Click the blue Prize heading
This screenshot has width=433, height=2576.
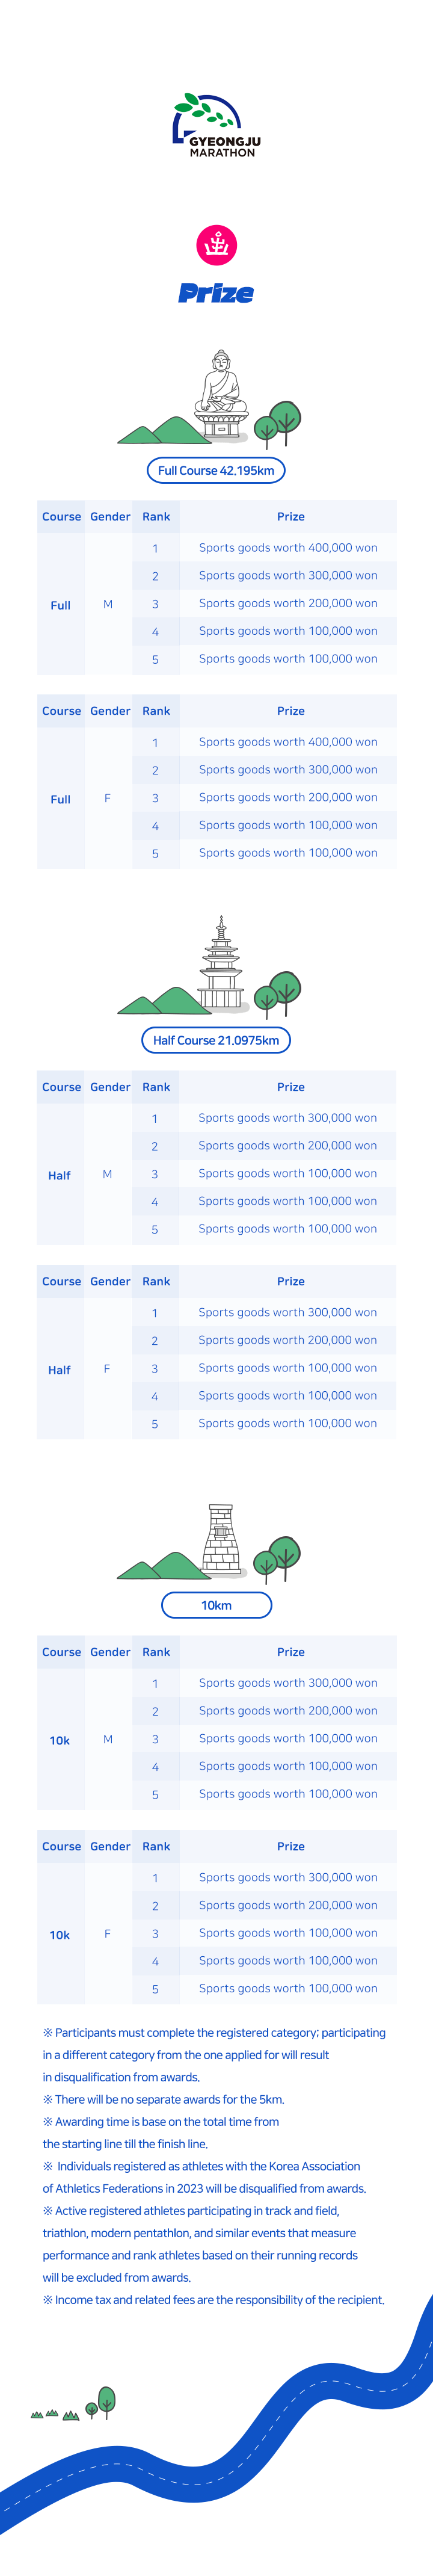click(216, 293)
